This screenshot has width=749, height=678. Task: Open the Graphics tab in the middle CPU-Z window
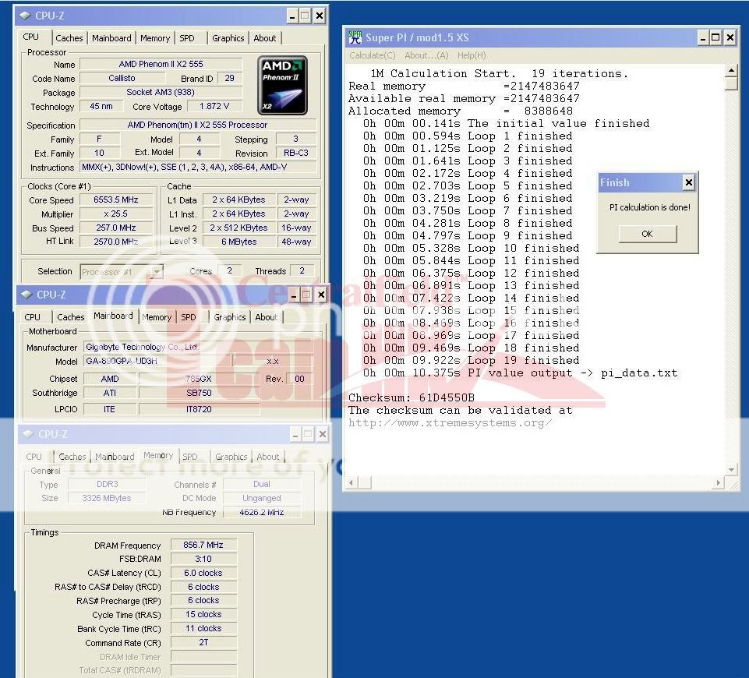(x=230, y=317)
